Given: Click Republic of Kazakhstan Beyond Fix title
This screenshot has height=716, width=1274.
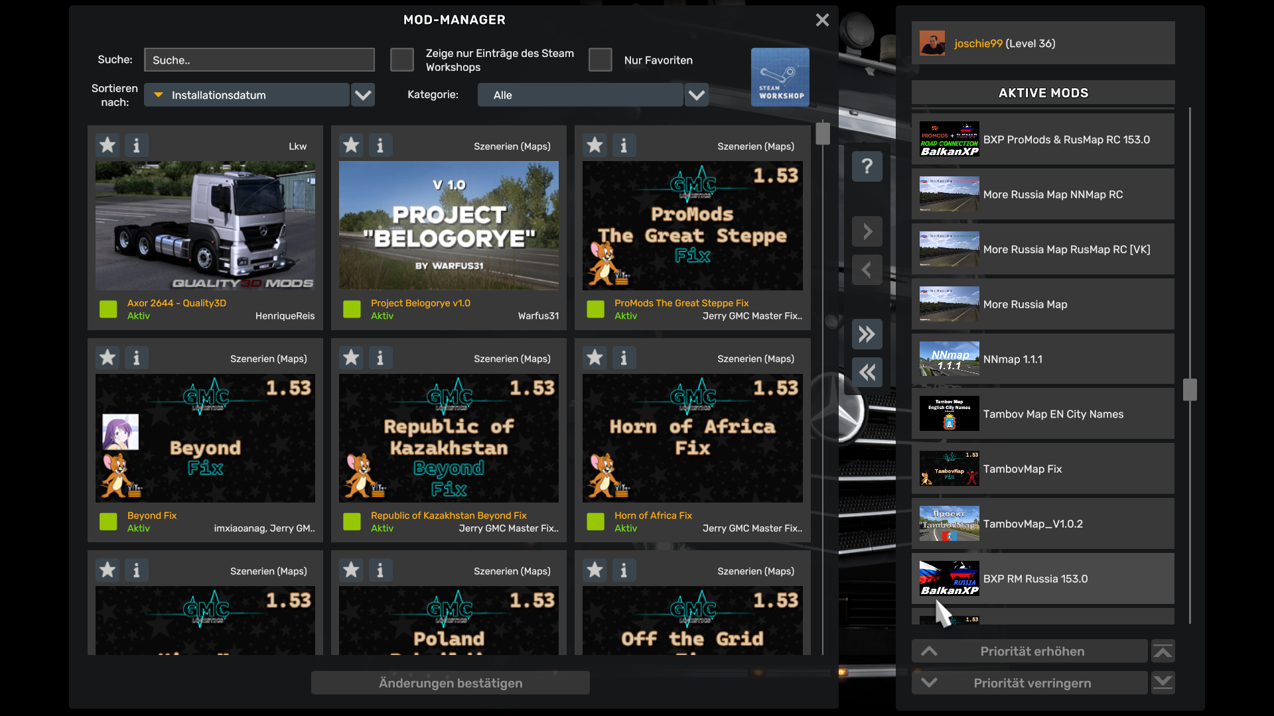Looking at the screenshot, I should pos(449,515).
